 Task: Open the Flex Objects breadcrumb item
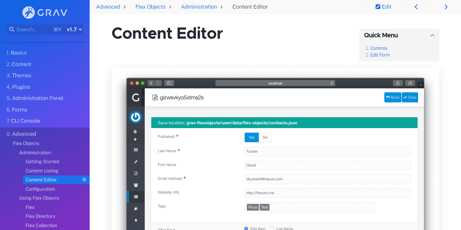tap(150, 6)
